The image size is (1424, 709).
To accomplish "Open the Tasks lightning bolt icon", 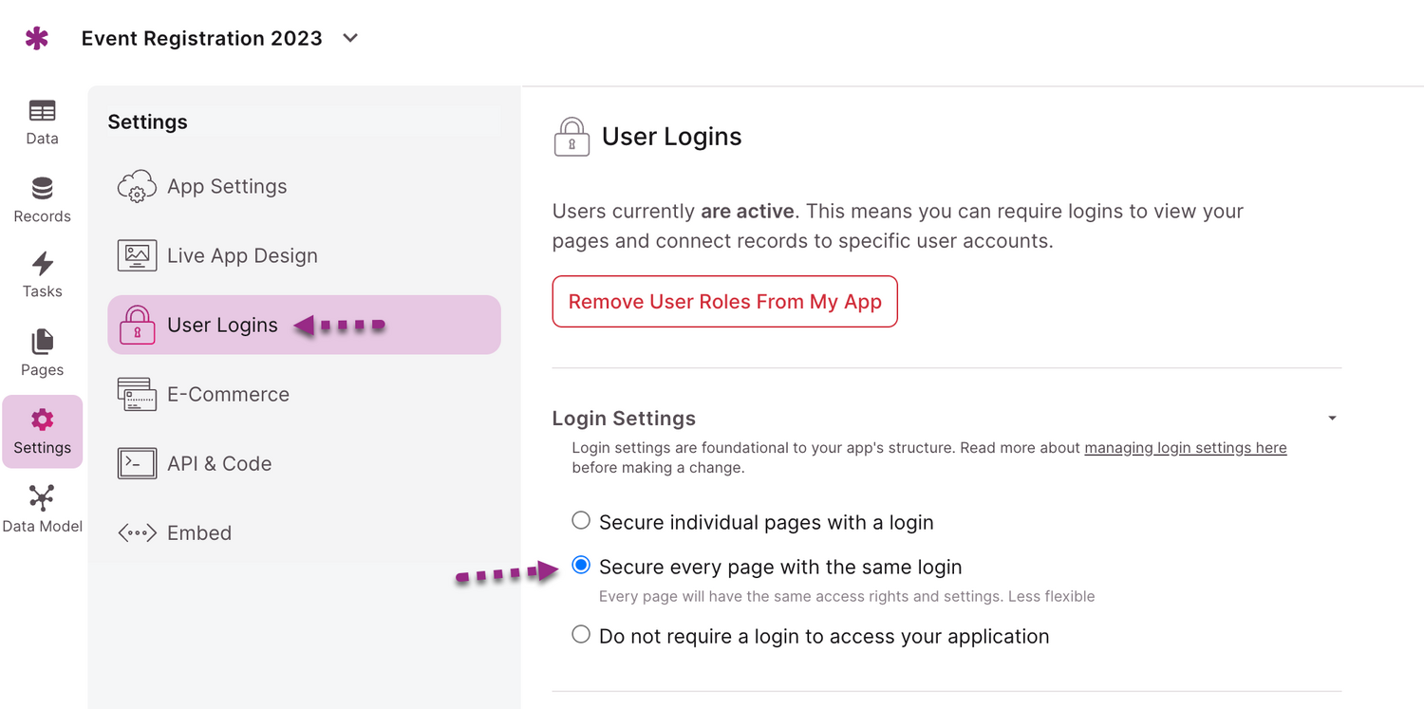I will click(42, 264).
